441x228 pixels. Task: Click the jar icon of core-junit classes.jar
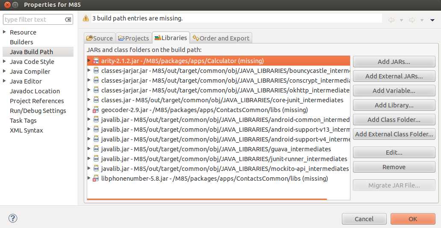[x=96, y=100]
